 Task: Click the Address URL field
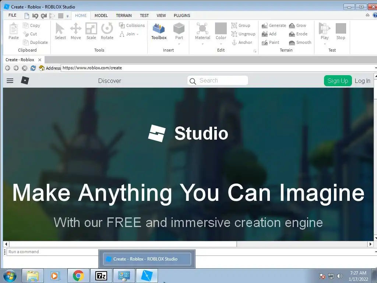pos(218,68)
